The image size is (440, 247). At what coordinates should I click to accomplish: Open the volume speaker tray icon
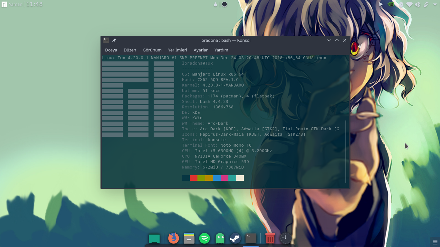click(x=418, y=5)
